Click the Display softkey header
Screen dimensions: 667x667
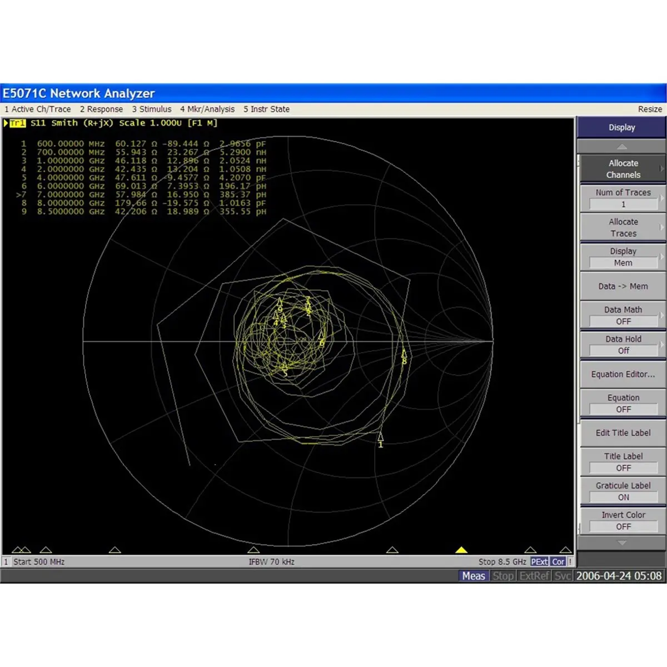coord(621,127)
